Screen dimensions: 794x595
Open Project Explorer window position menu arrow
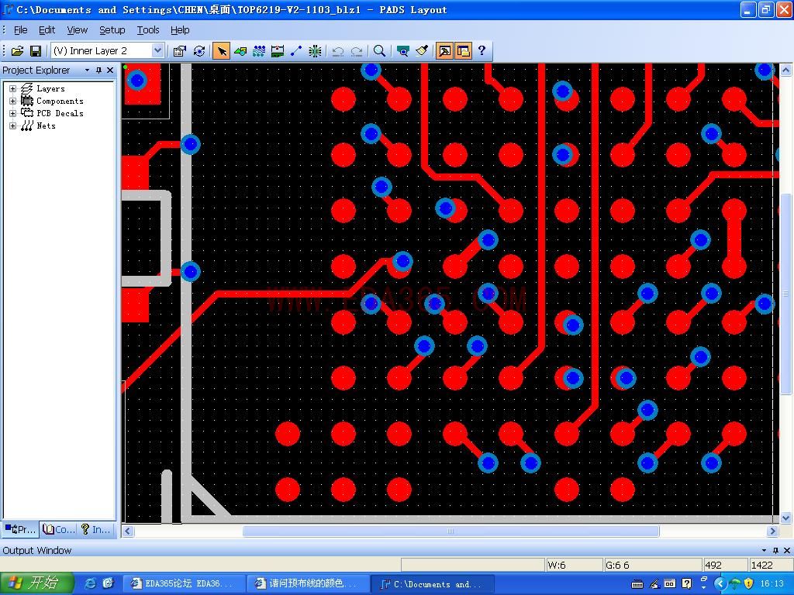(x=87, y=71)
